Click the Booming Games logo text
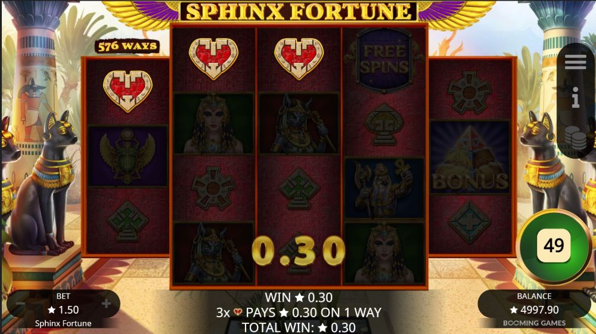 534,323
